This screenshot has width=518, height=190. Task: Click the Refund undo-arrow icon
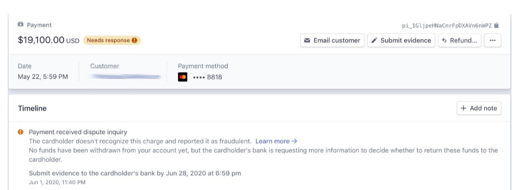pos(444,41)
